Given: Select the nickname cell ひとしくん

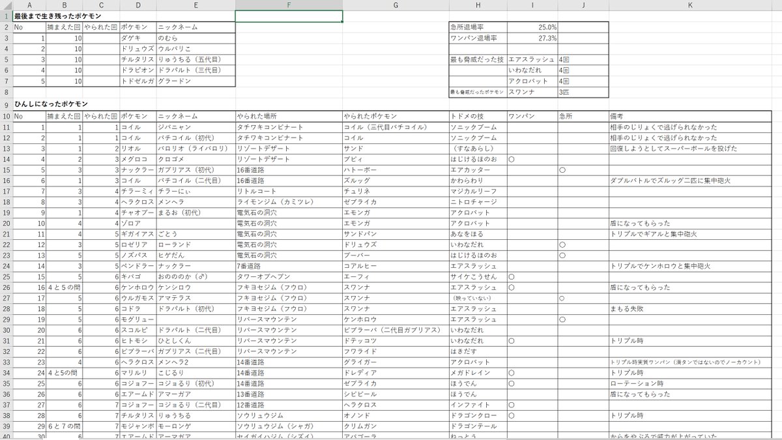Looking at the screenshot, I should 195,341.
